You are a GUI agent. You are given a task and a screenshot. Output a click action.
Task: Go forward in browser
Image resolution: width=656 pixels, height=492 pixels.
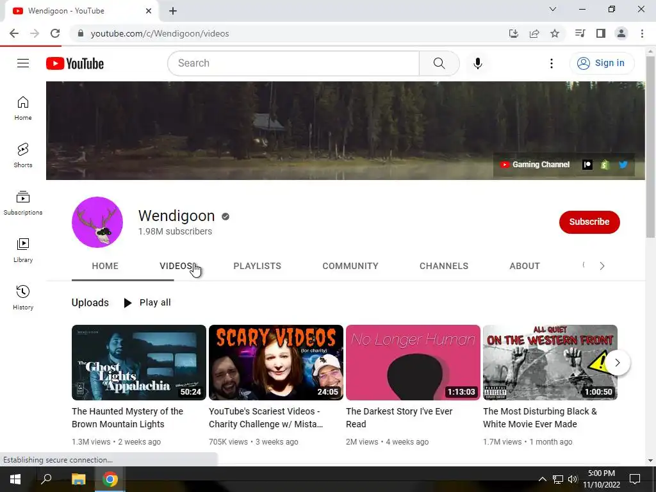35,33
